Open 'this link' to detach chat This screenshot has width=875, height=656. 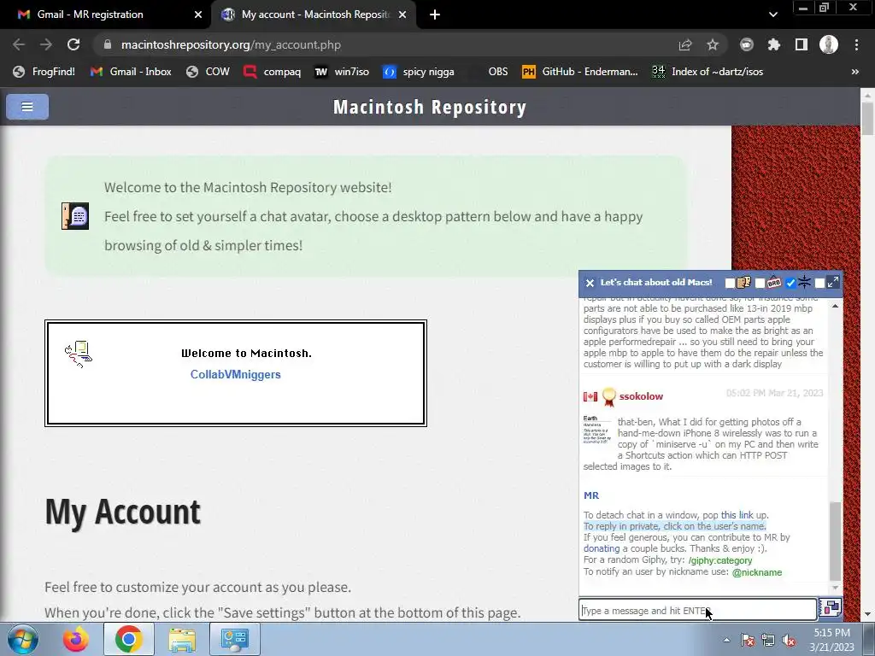[737, 515]
